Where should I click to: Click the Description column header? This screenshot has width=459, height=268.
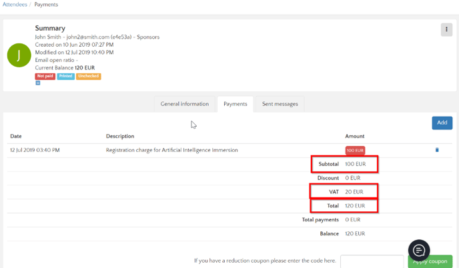coord(120,136)
